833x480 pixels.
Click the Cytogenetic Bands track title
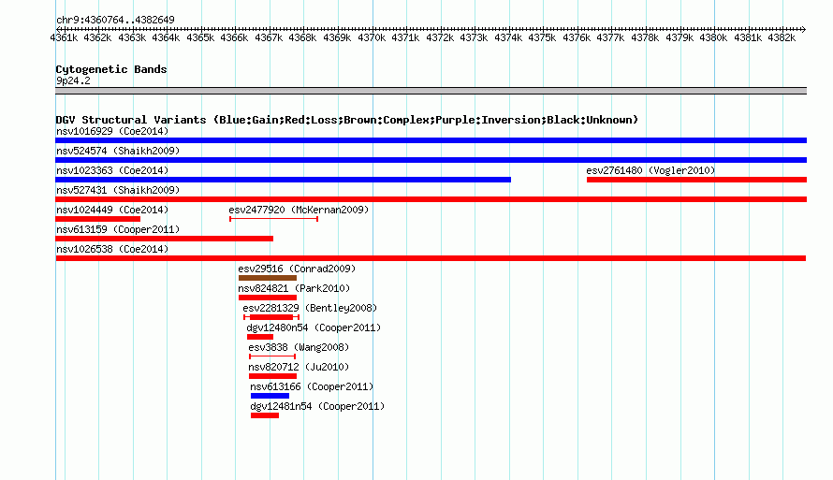[111, 69]
